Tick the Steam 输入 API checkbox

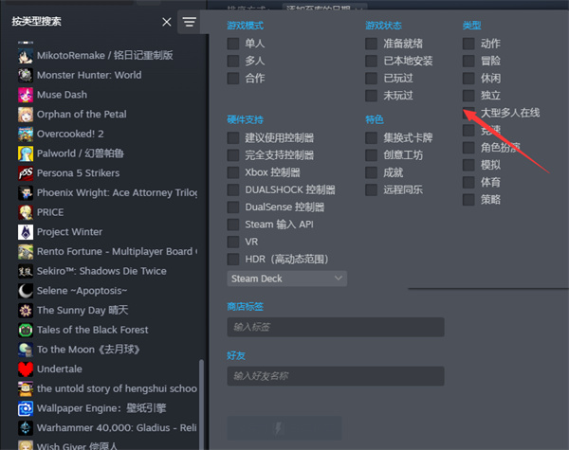(x=233, y=225)
